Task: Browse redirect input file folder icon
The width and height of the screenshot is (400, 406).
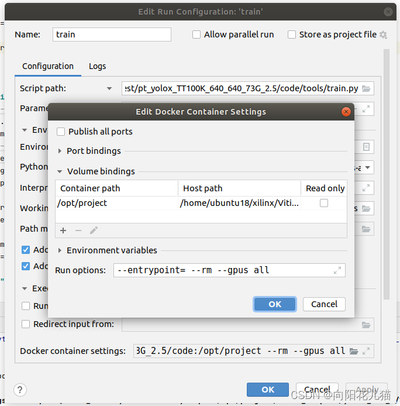Action: 366,325
